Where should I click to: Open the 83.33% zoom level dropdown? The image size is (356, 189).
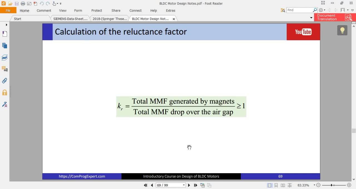pos(314,185)
